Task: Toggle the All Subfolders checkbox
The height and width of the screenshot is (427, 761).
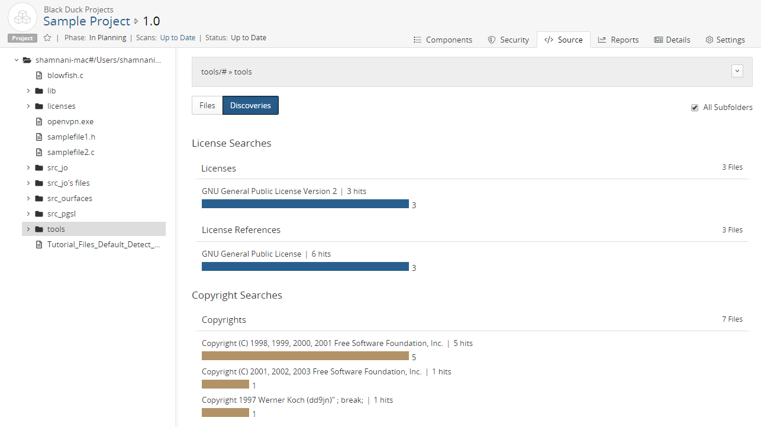Action: (695, 108)
